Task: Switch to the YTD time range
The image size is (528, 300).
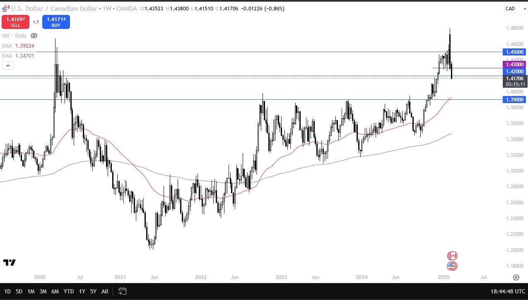Action: (x=69, y=291)
